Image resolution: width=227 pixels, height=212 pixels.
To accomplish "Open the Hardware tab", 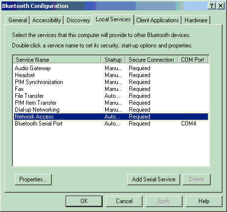I will pos(196,20).
